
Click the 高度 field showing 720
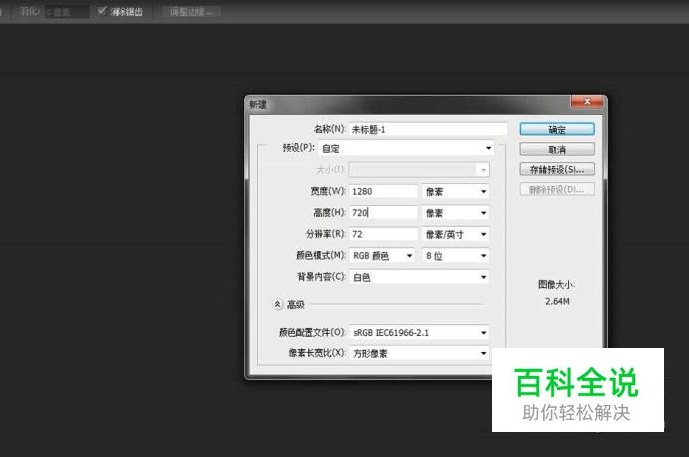point(383,212)
